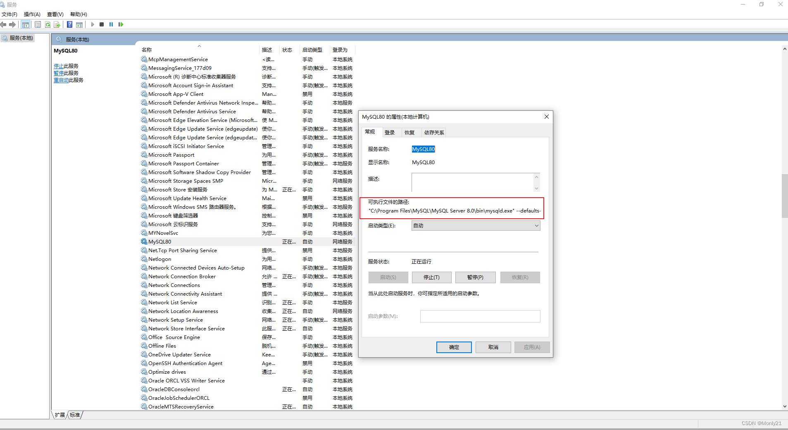The image size is (788, 430).
Task: Open the 启动类型 dropdown set to 自动
Action: pos(476,225)
